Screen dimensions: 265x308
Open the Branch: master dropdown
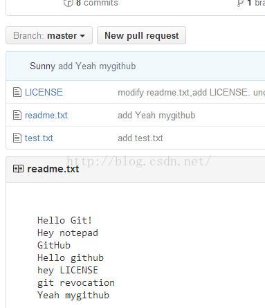click(49, 35)
